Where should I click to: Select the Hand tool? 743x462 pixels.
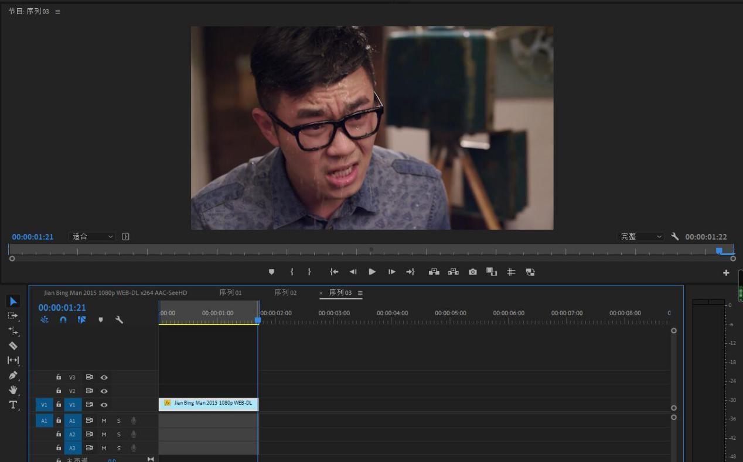point(13,390)
